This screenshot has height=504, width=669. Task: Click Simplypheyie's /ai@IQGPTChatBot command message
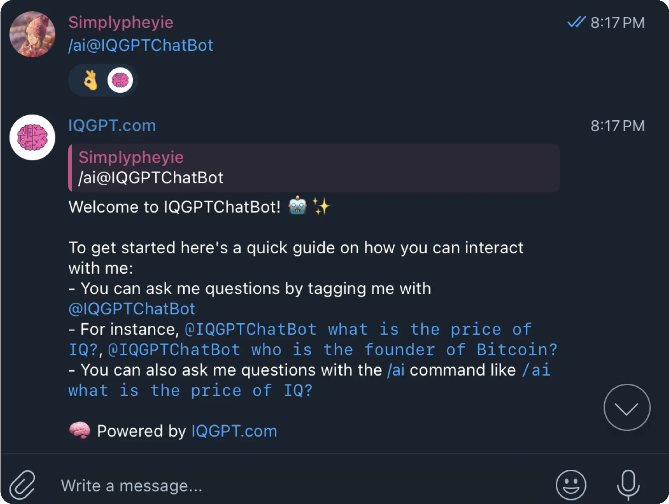[140, 45]
